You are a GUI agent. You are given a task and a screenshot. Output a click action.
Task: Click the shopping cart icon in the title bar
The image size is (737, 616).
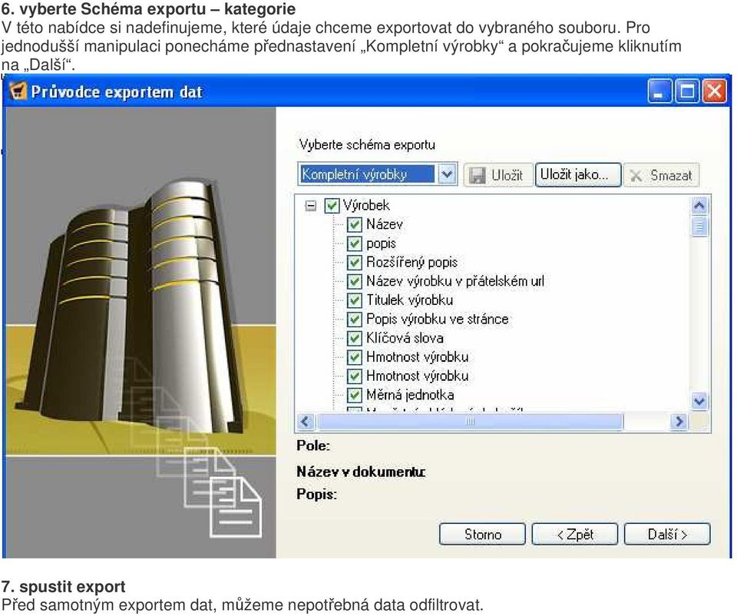point(18,91)
